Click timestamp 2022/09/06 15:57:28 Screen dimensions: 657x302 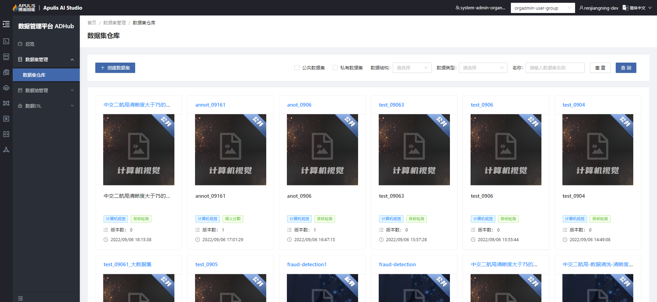(406, 240)
